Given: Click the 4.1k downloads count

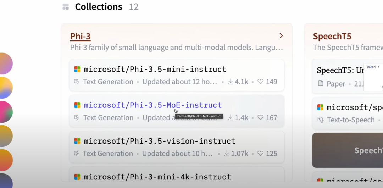Looking at the screenshot, I should (242, 82).
